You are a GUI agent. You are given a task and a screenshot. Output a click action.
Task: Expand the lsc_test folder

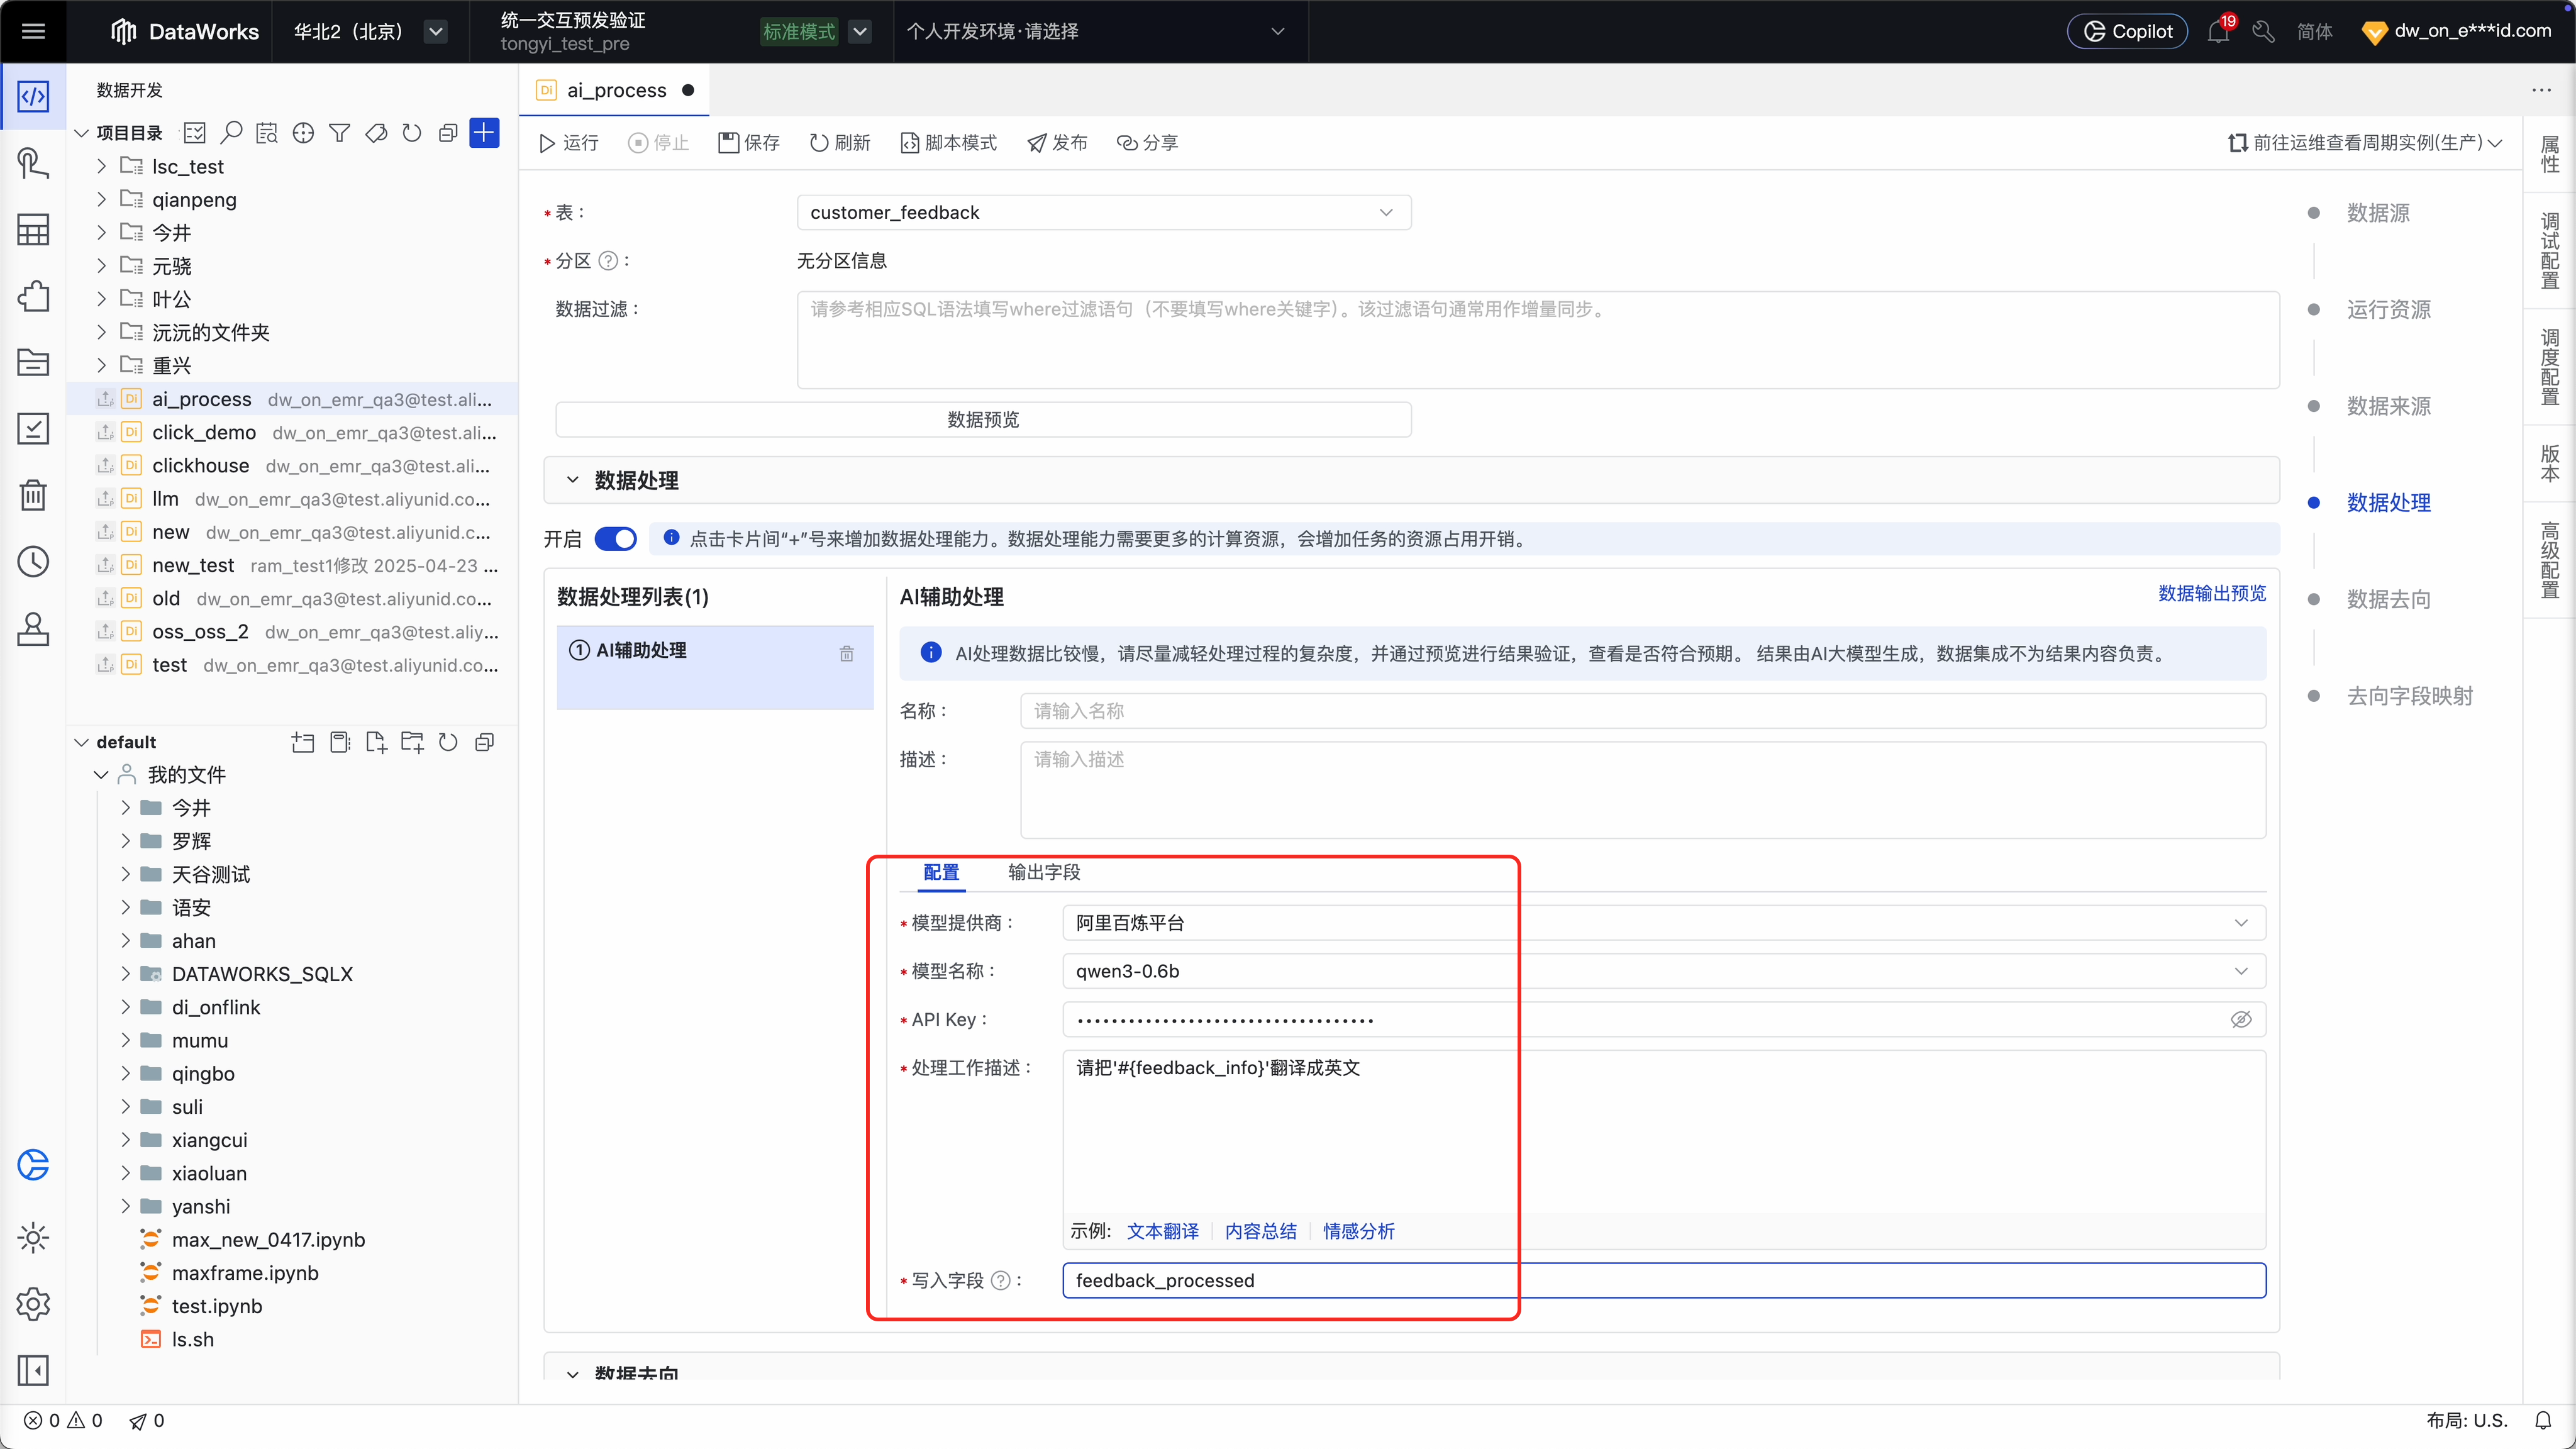tap(101, 166)
